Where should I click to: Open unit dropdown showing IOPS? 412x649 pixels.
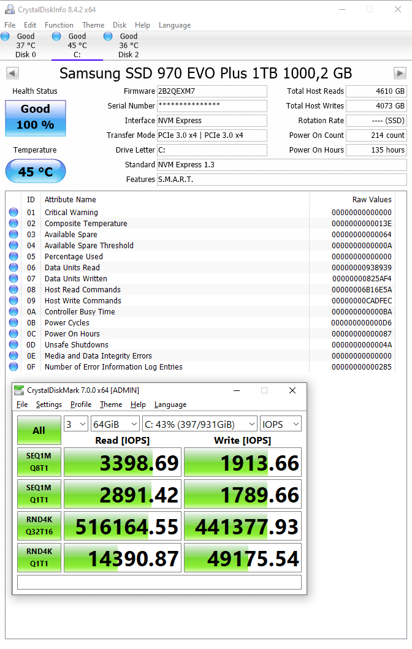coord(281,424)
